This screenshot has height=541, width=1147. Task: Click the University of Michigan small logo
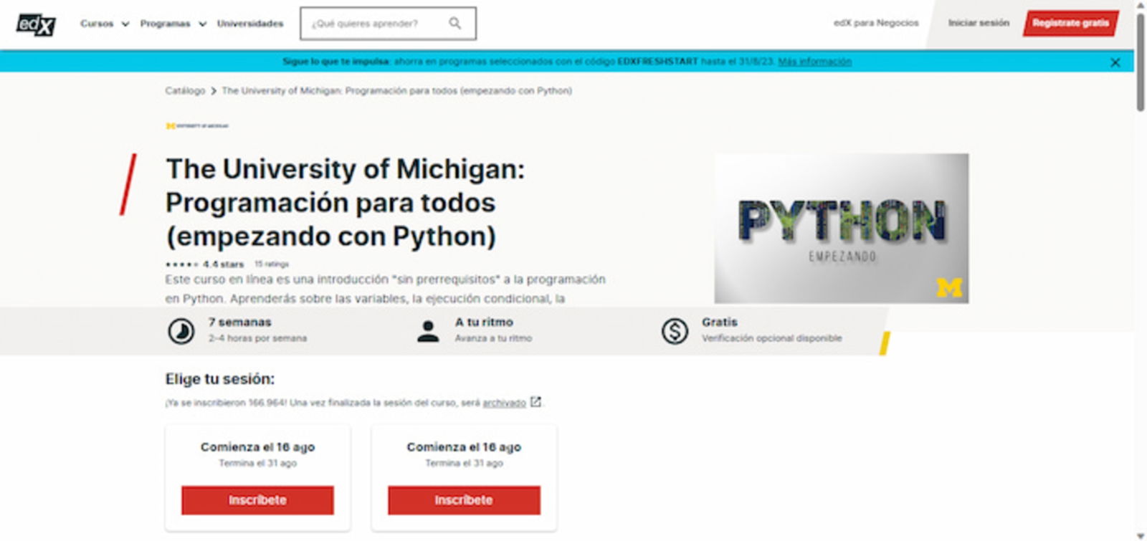197,126
